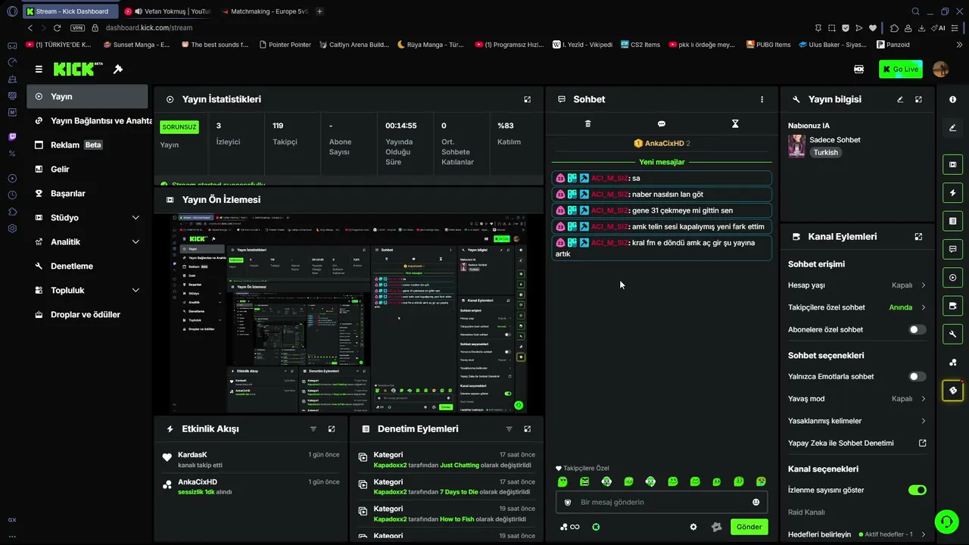The image size is (969, 545).
Task: Open Yapay Zeka ile Sohbet Denetimi link
Action: click(x=856, y=443)
